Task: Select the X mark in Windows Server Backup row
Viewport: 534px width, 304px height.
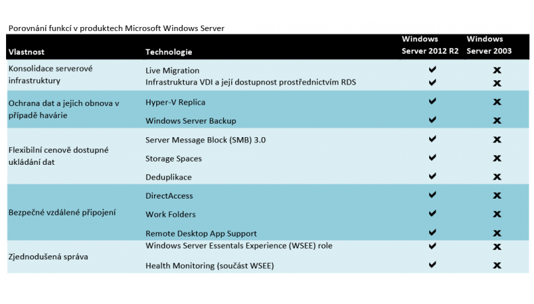Action: coord(497,120)
